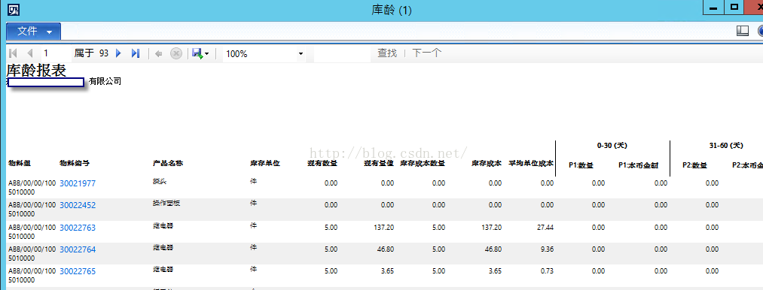The width and height of the screenshot is (763, 290).
Task: Click the P2:数量 column header
Action: [x=695, y=165]
